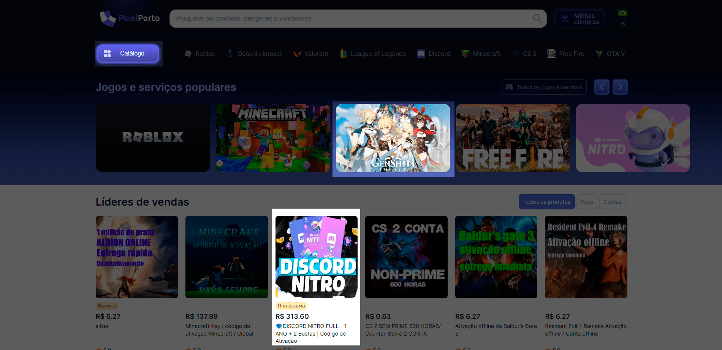Click the Платформа tag
This screenshot has width=722, height=350.
pos(291,306)
